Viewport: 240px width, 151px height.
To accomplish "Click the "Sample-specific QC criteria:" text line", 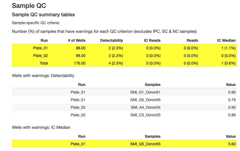I will [36, 23].
